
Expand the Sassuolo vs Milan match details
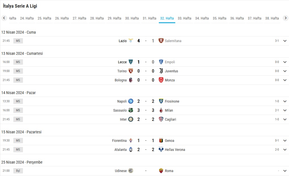285,110
